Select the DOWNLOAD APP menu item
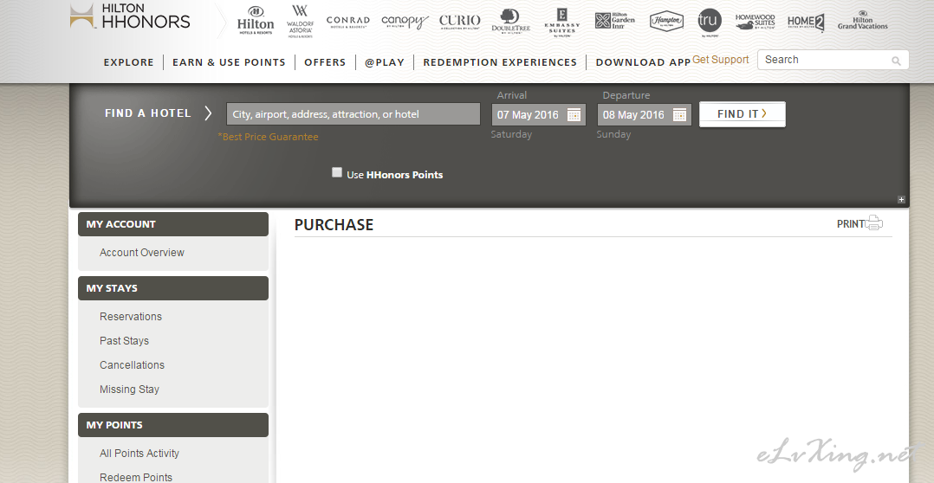934x483 pixels. pos(643,62)
